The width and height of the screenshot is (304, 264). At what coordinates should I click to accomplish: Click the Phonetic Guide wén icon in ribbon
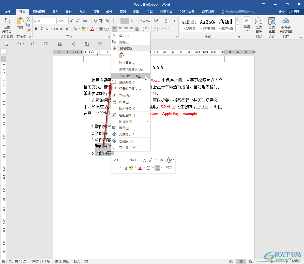pyautogui.click(x=101, y=21)
